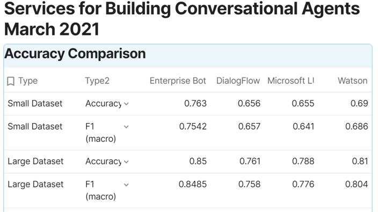Click the bookmark icon beside Type header
Image resolution: width=378 pixels, height=212 pixels.
(x=11, y=81)
